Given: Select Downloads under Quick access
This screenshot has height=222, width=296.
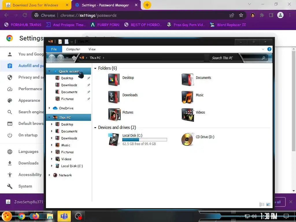Looking at the screenshot, I should [x=69, y=85].
